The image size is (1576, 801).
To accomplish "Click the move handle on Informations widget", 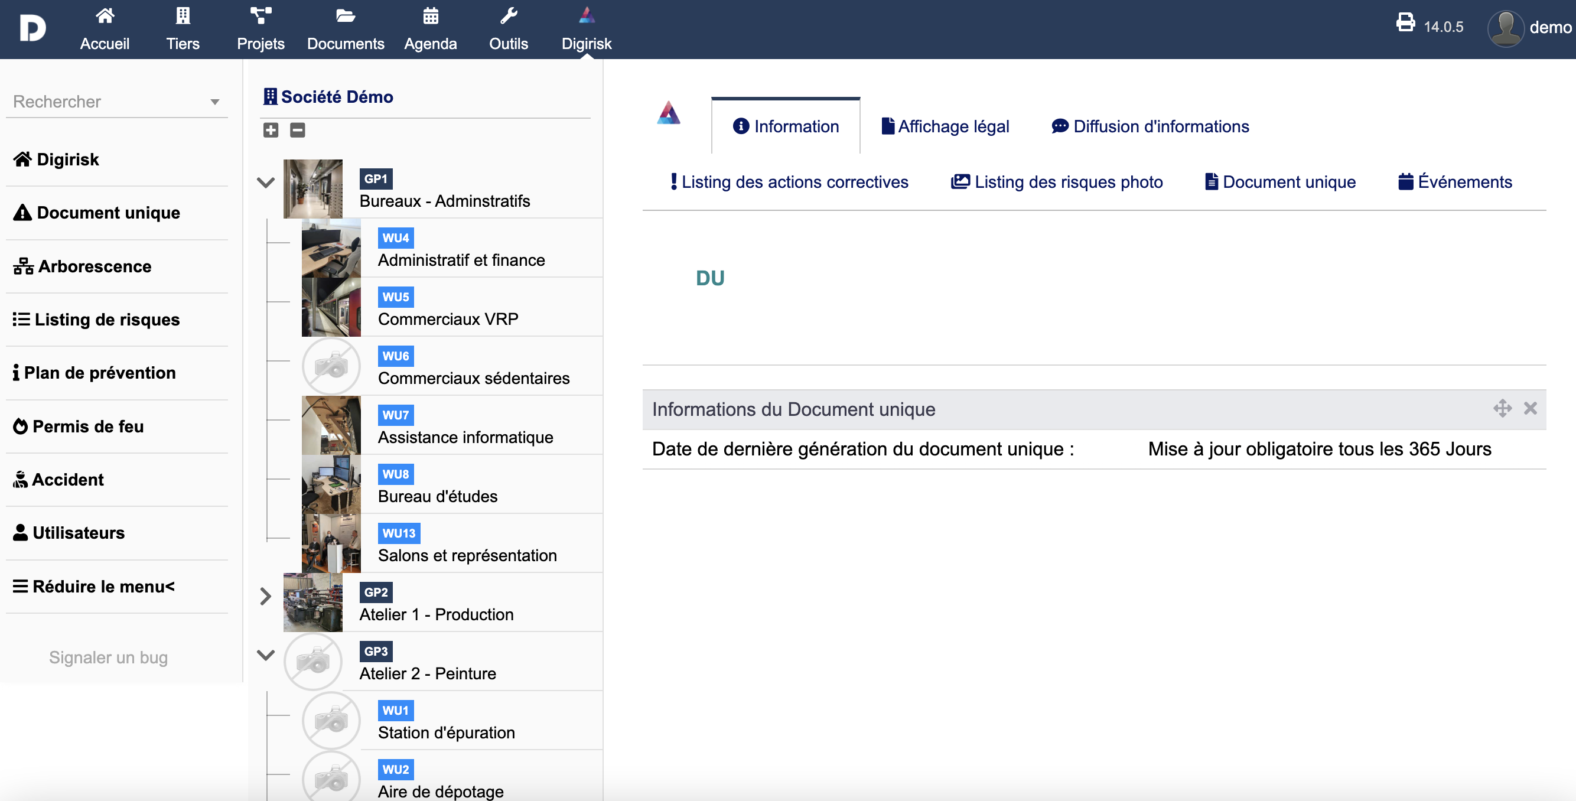I will click(1502, 408).
